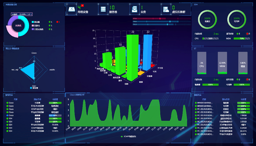This screenshot has width=256, height=146.
Task: Click the server (服务器) rack icon
Action: pos(103,9)
